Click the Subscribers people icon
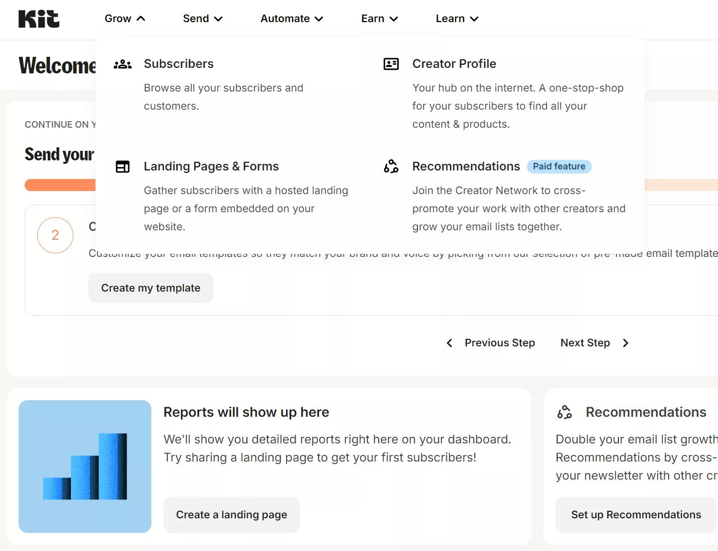The height and width of the screenshot is (551, 718). tap(123, 64)
